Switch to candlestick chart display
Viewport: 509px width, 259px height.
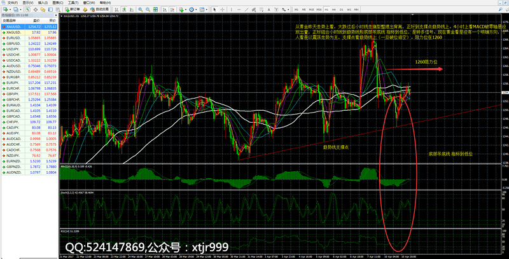(124, 10)
